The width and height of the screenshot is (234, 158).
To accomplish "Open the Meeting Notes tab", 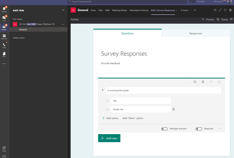I will 120,10.
